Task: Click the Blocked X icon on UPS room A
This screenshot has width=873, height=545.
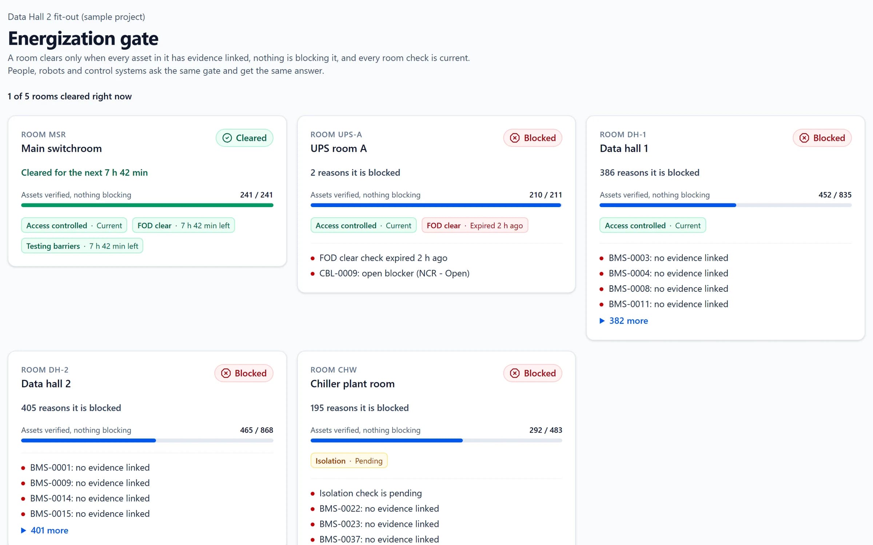Action: pos(515,138)
